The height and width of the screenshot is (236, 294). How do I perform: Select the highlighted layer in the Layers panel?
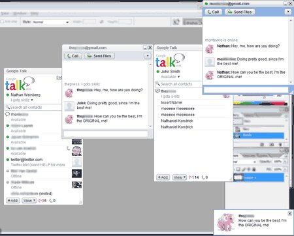point(259,177)
